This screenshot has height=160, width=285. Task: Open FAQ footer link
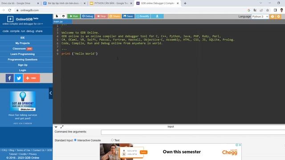pos(4,150)
